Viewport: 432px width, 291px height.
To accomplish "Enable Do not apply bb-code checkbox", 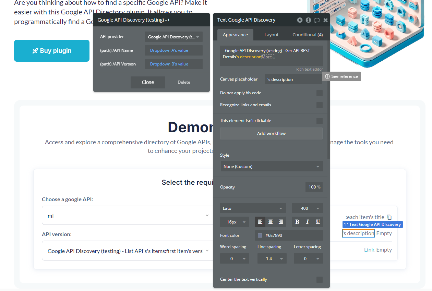I will coord(320,93).
